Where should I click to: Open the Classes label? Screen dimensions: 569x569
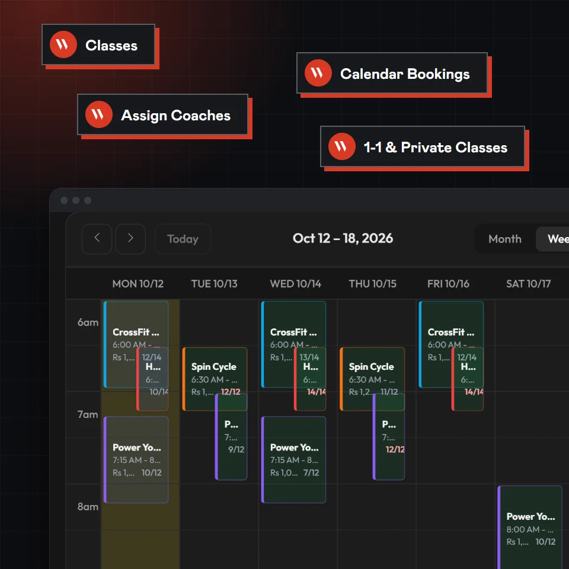[111, 46]
